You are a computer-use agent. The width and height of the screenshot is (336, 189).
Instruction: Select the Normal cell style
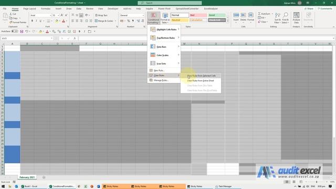(180, 15)
